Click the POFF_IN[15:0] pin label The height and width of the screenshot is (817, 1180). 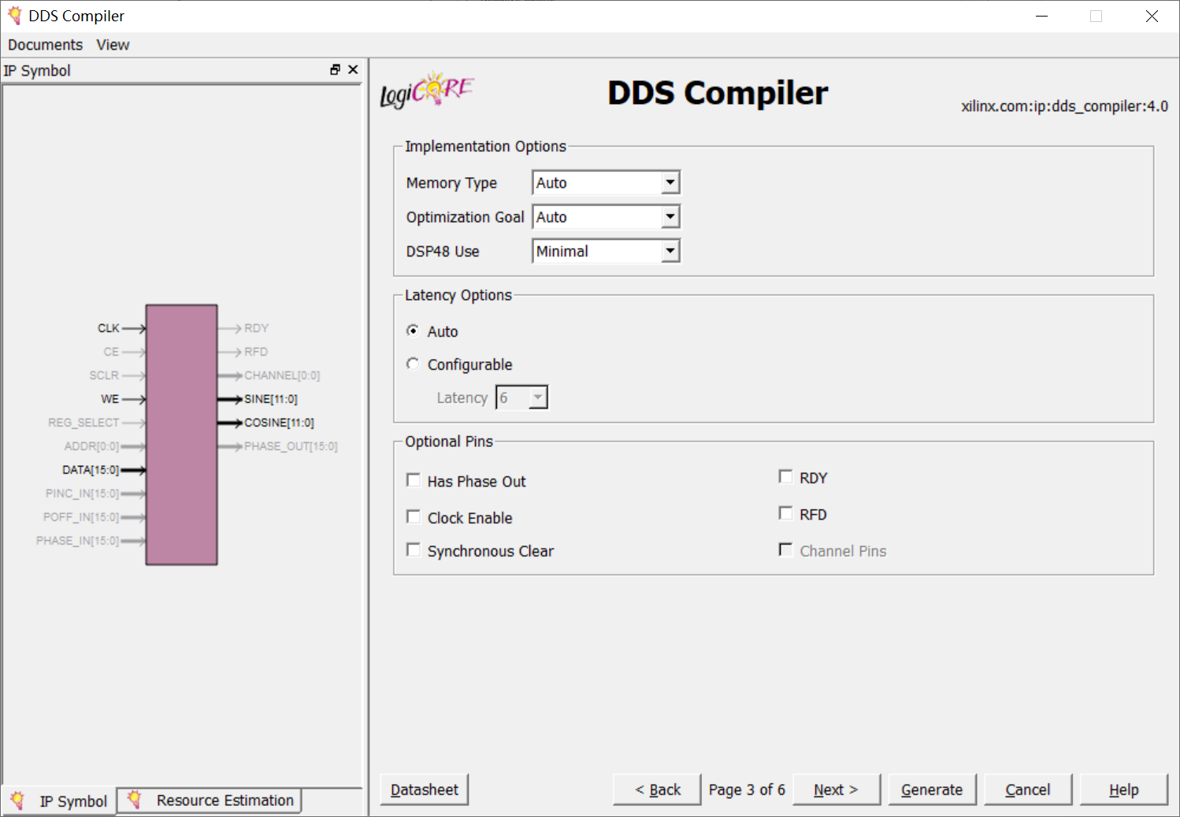81,517
